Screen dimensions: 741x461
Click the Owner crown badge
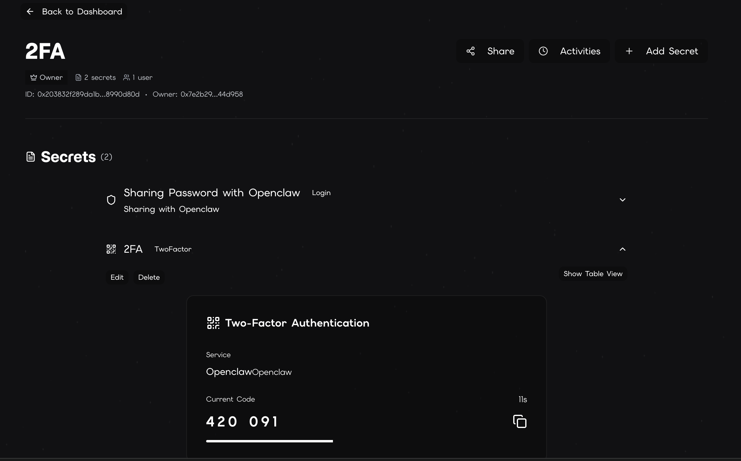click(46, 77)
